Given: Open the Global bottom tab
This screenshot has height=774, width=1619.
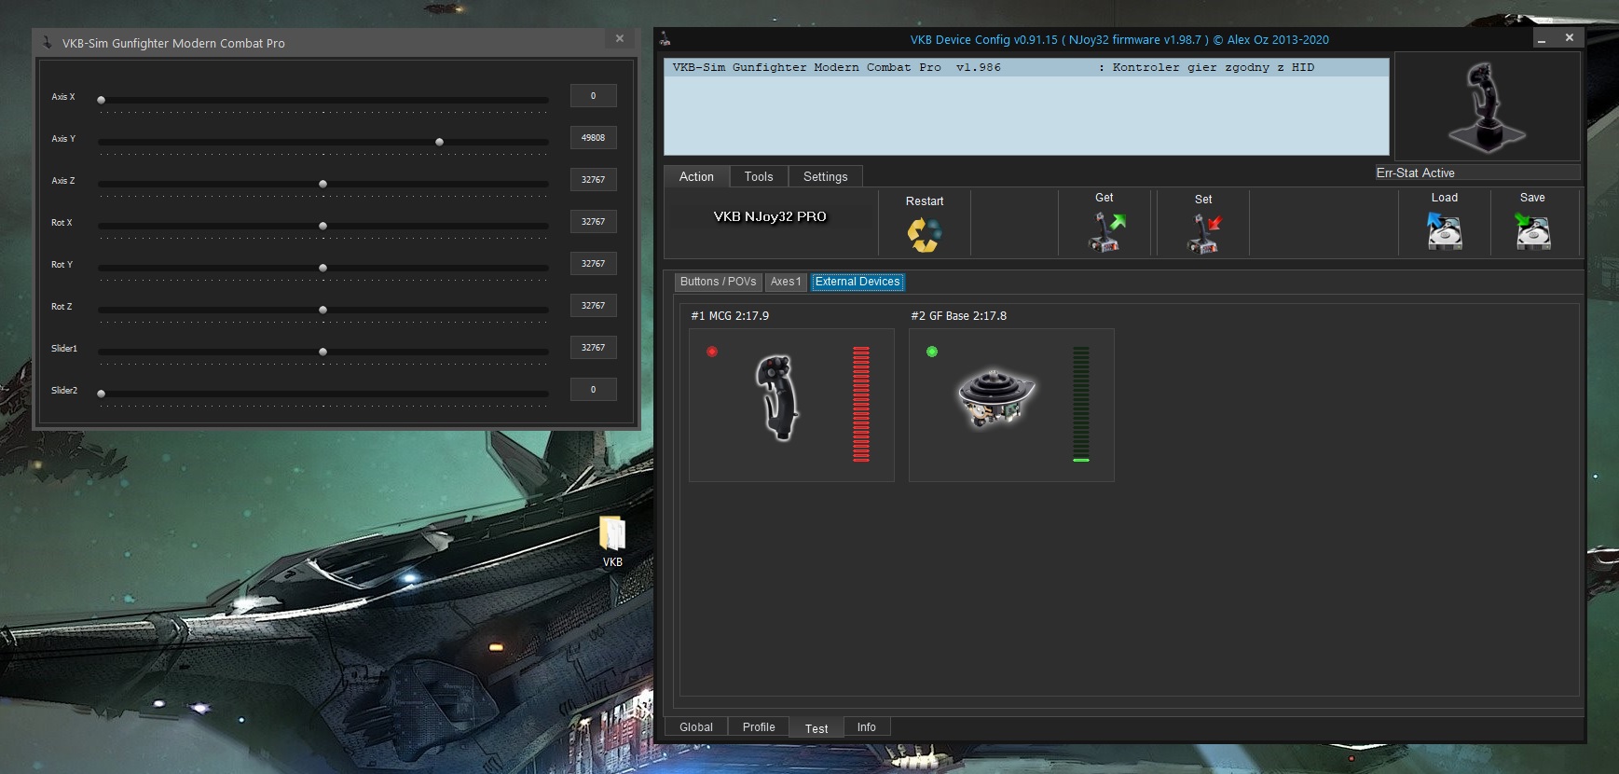Looking at the screenshot, I should point(696,727).
